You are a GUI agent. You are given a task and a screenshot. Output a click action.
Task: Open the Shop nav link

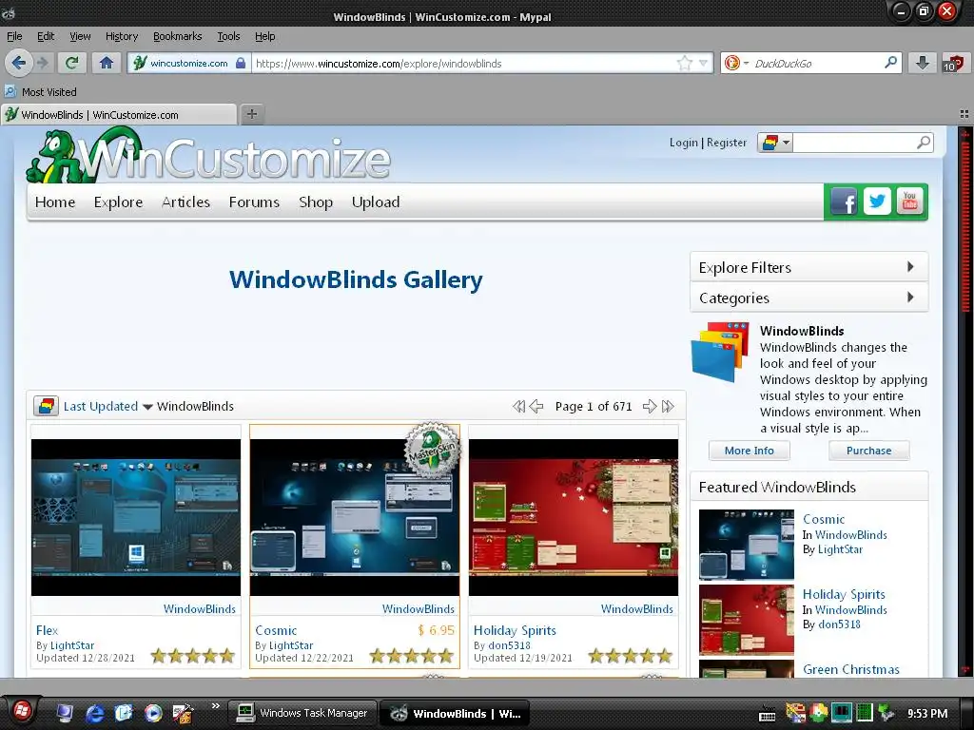[316, 202]
